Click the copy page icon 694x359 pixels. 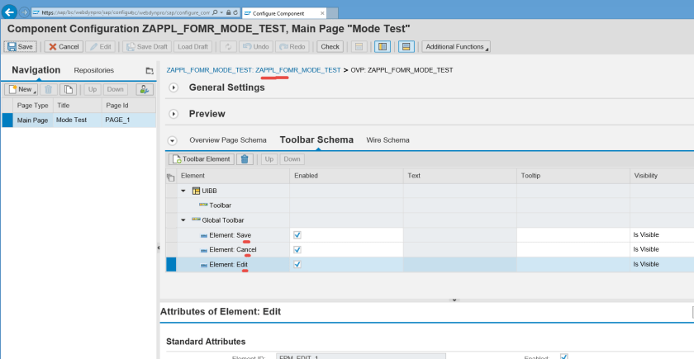tap(68, 89)
